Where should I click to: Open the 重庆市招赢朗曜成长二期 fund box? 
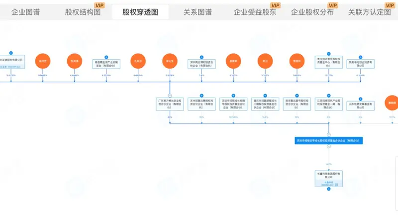265,104
